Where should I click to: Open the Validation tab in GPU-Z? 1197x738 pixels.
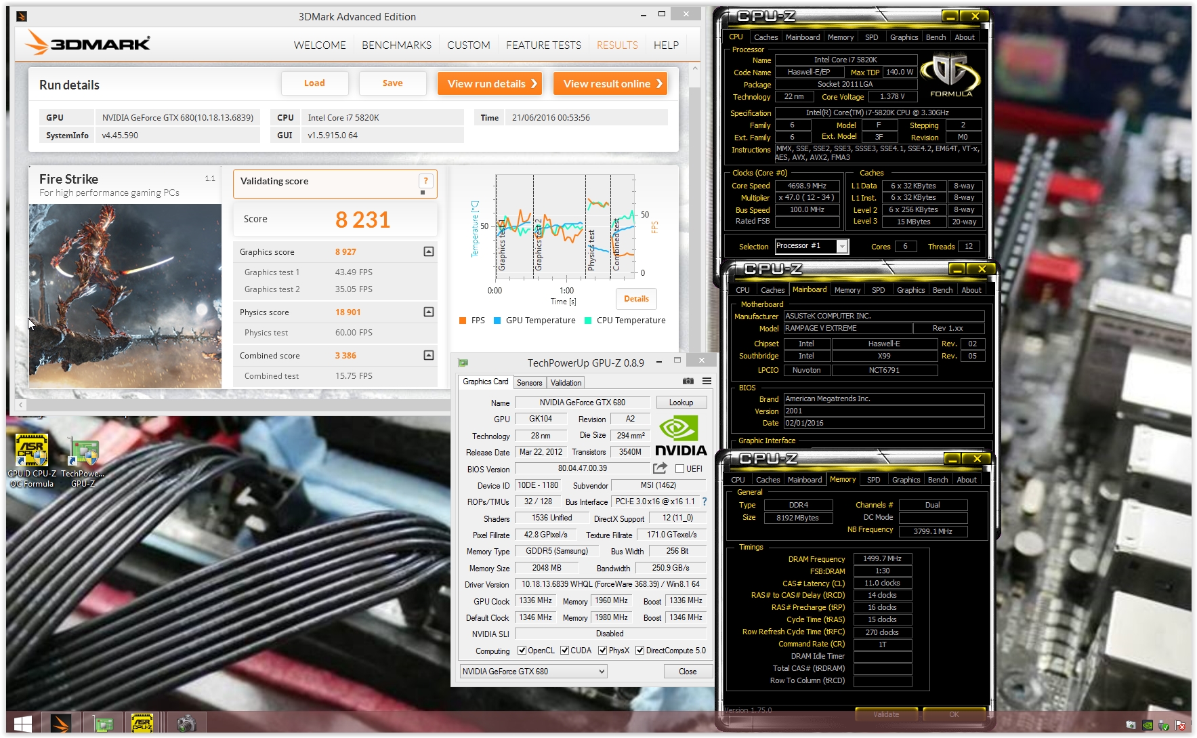[x=566, y=383]
